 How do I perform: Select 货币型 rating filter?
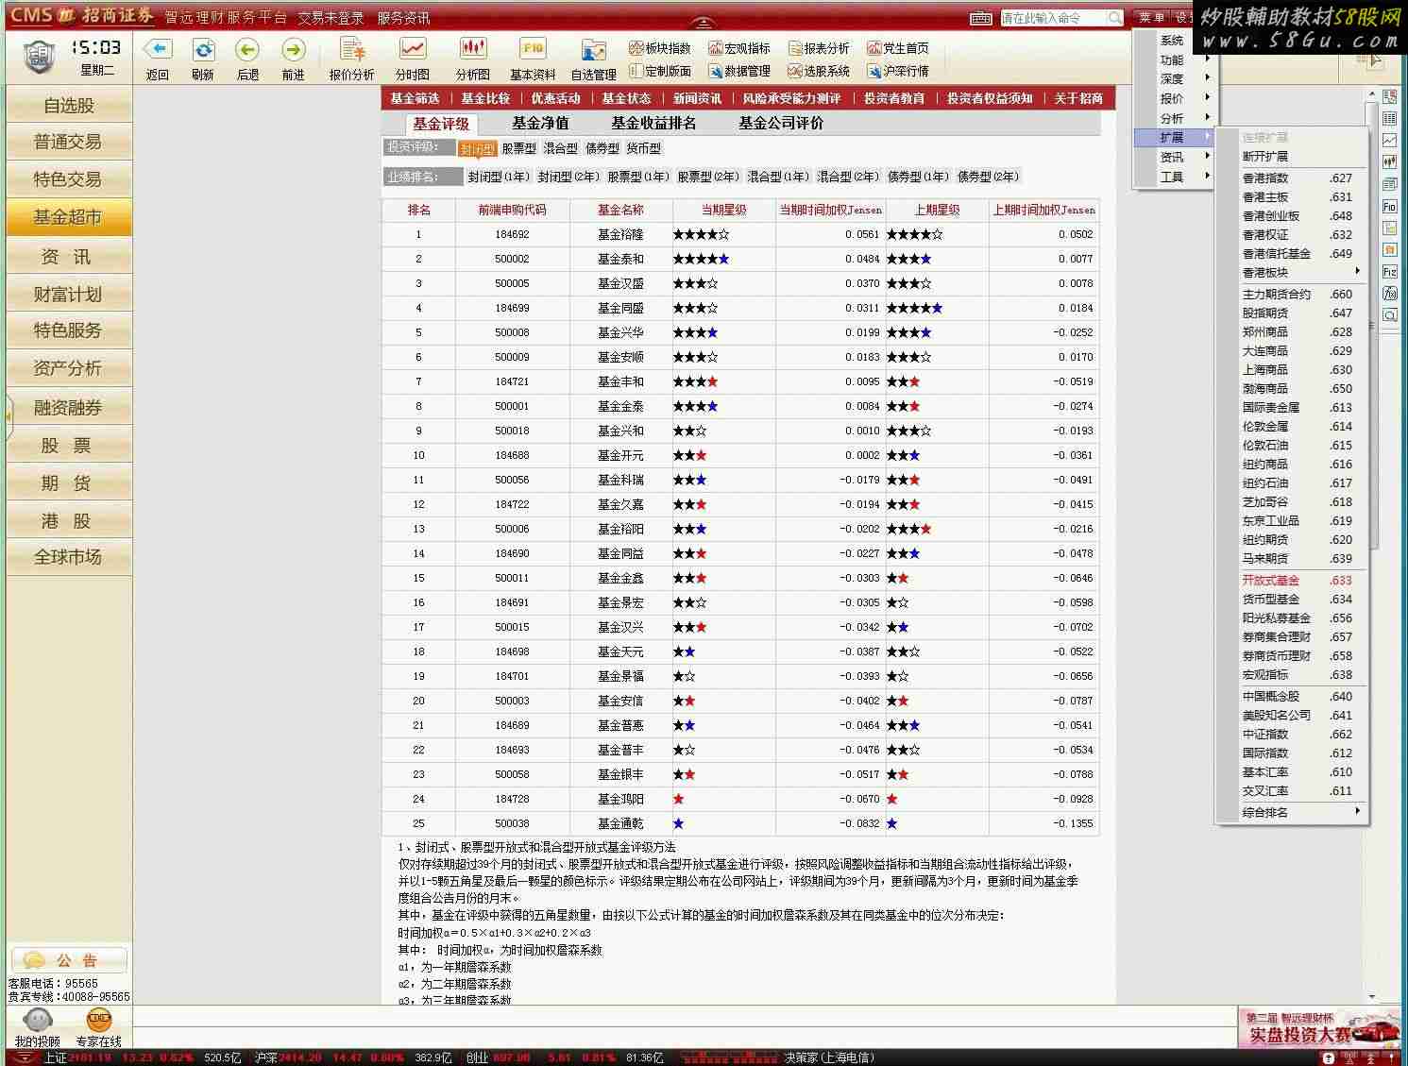pos(643,148)
